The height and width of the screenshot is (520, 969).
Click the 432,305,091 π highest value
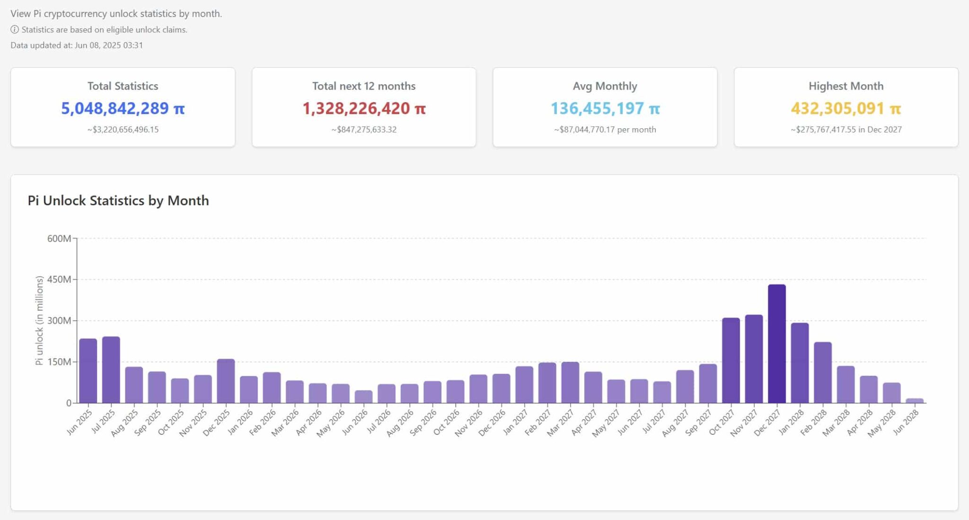click(x=846, y=108)
